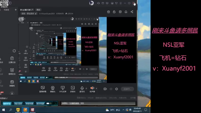Toggle the preview eye icon
Screen dimensions: 201x113
pyautogui.click(x=111, y=89)
